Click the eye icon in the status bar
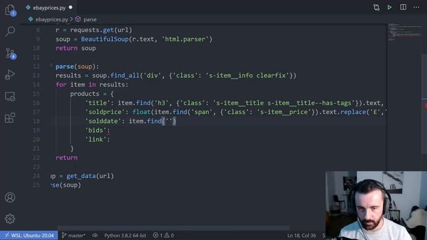 pos(95,235)
